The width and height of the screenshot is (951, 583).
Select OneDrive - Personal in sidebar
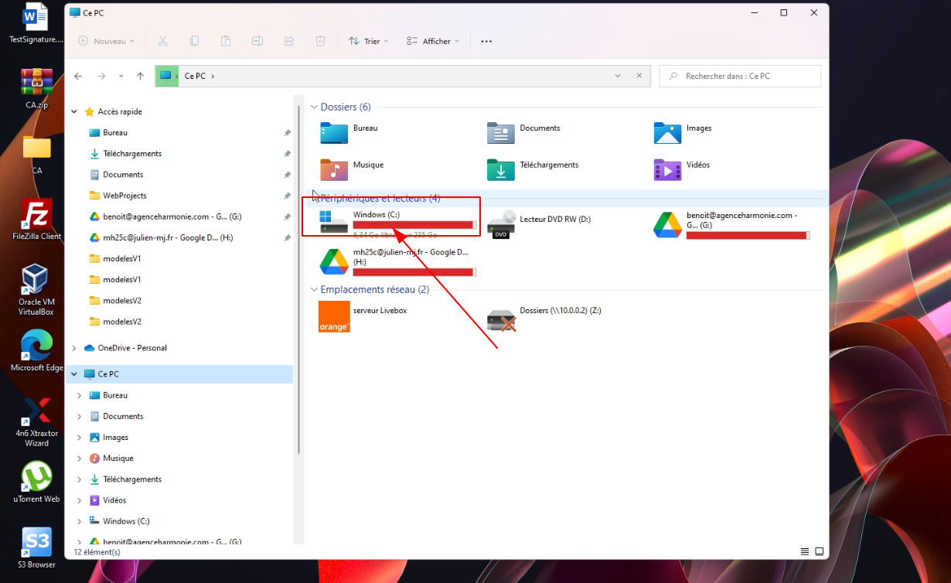(132, 348)
